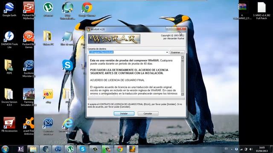The width and height of the screenshot is (273, 153).
Task: Click the volume icon in system tray
Action: point(251,149)
